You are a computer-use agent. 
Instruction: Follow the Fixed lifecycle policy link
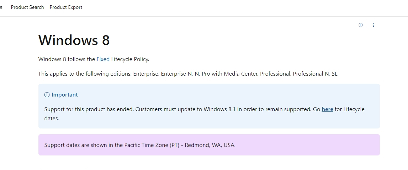tap(103, 59)
